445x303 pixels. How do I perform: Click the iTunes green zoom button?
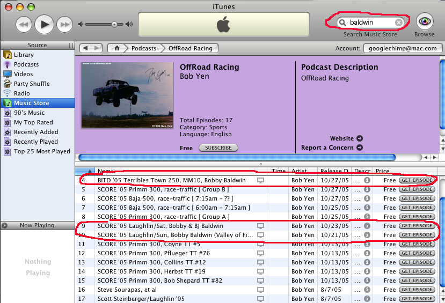pos(31,7)
